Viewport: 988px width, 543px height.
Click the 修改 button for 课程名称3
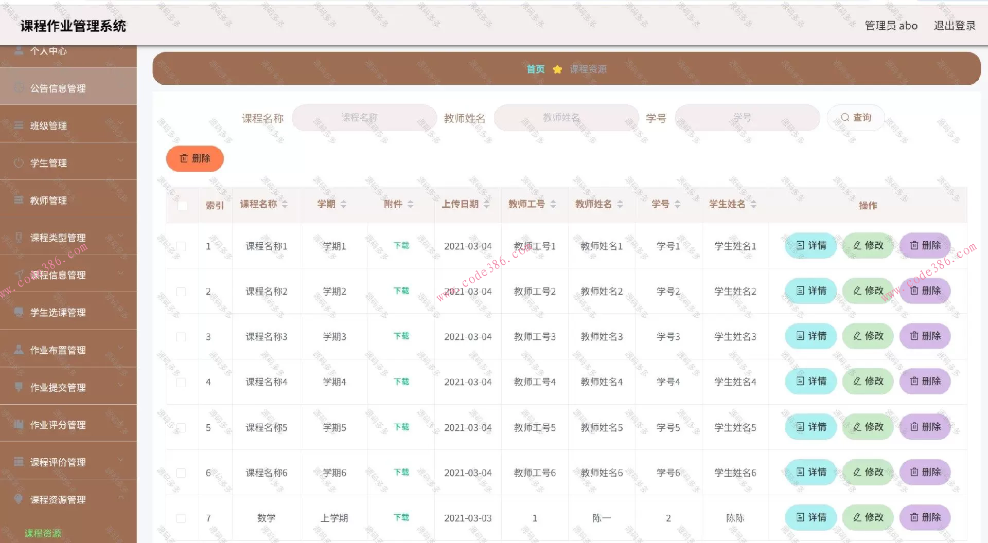pyautogui.click(x=868, y=336)
